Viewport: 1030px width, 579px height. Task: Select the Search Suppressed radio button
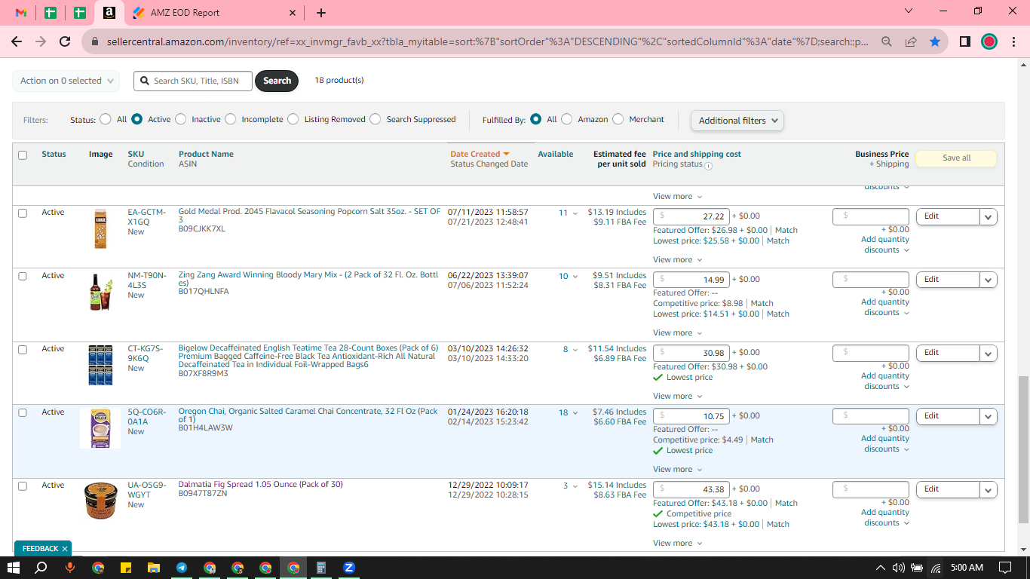click(375, 119)
